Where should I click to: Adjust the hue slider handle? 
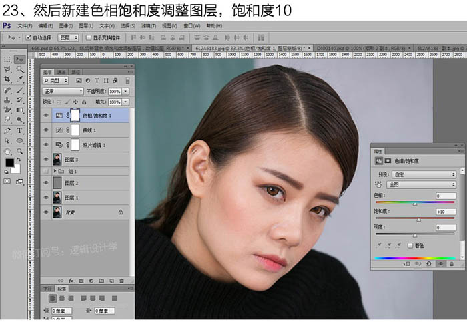pyautogui.click(x=415, y=204)
